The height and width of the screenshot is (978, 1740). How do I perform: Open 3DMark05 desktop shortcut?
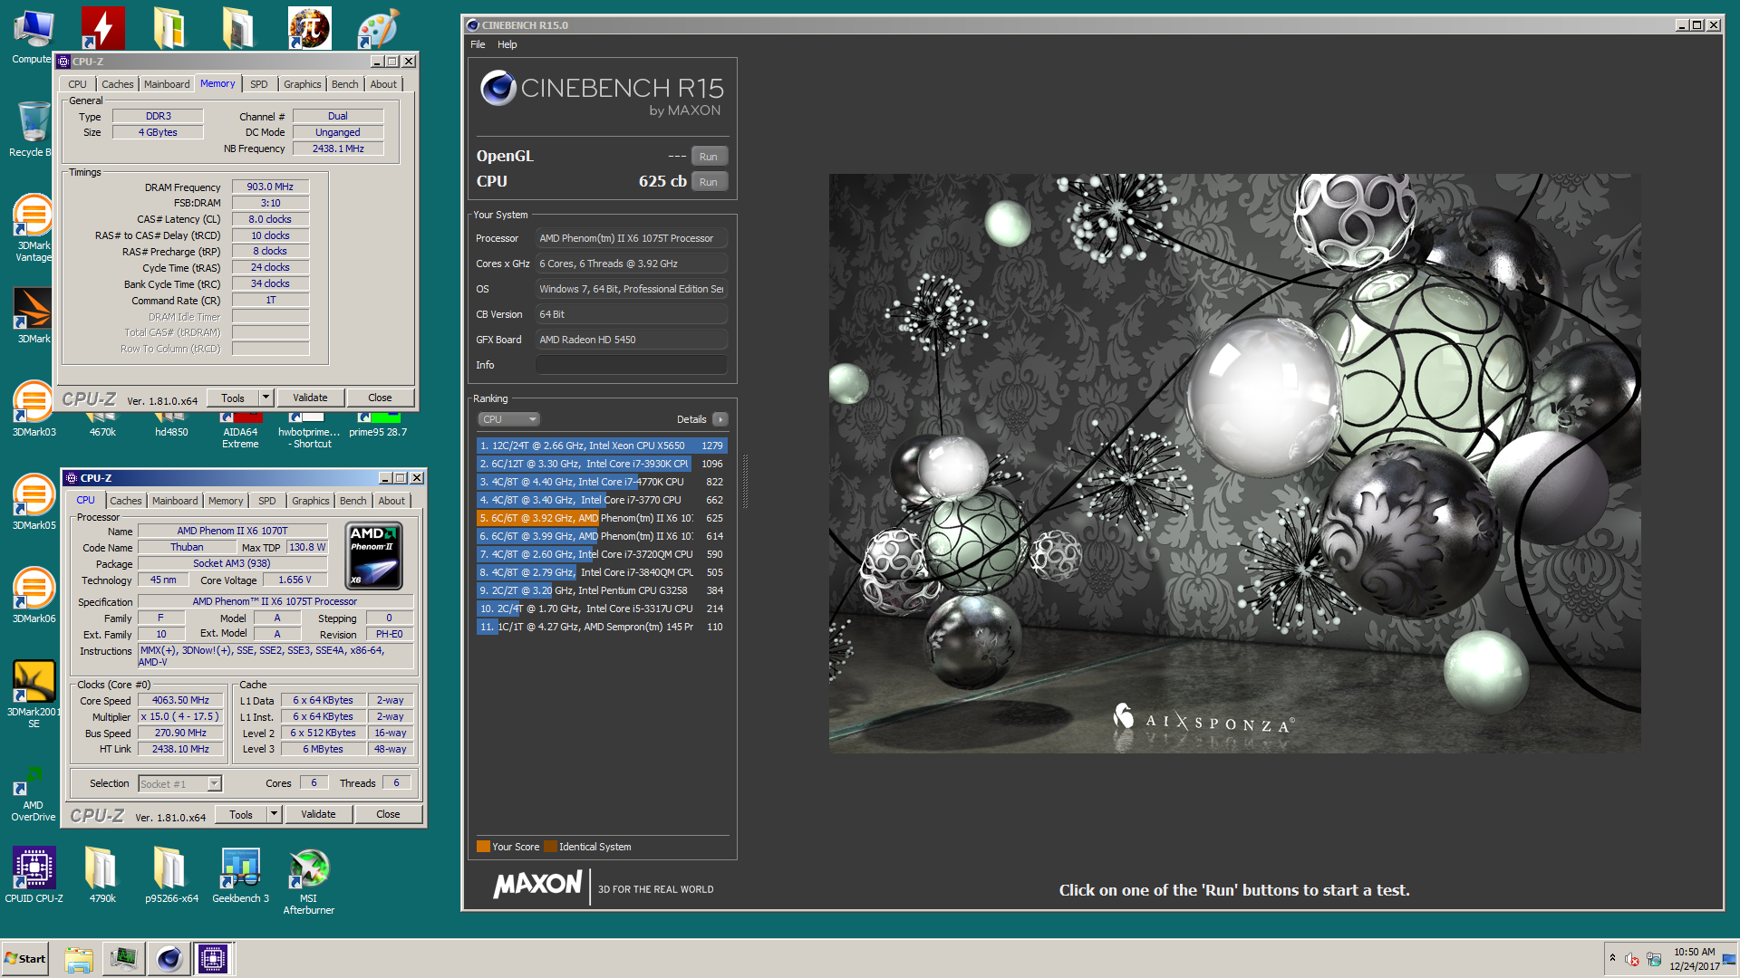coord(34,503)
